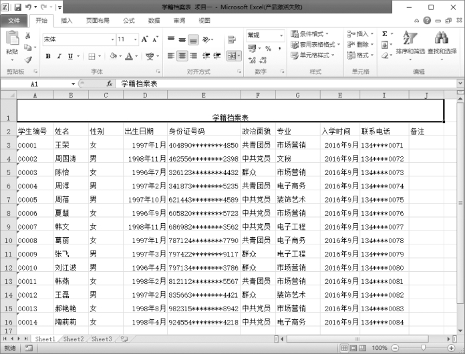This screenshot has height=354, width=465.
Task: Toggle top vertical alignment
Action: (171, 39)
